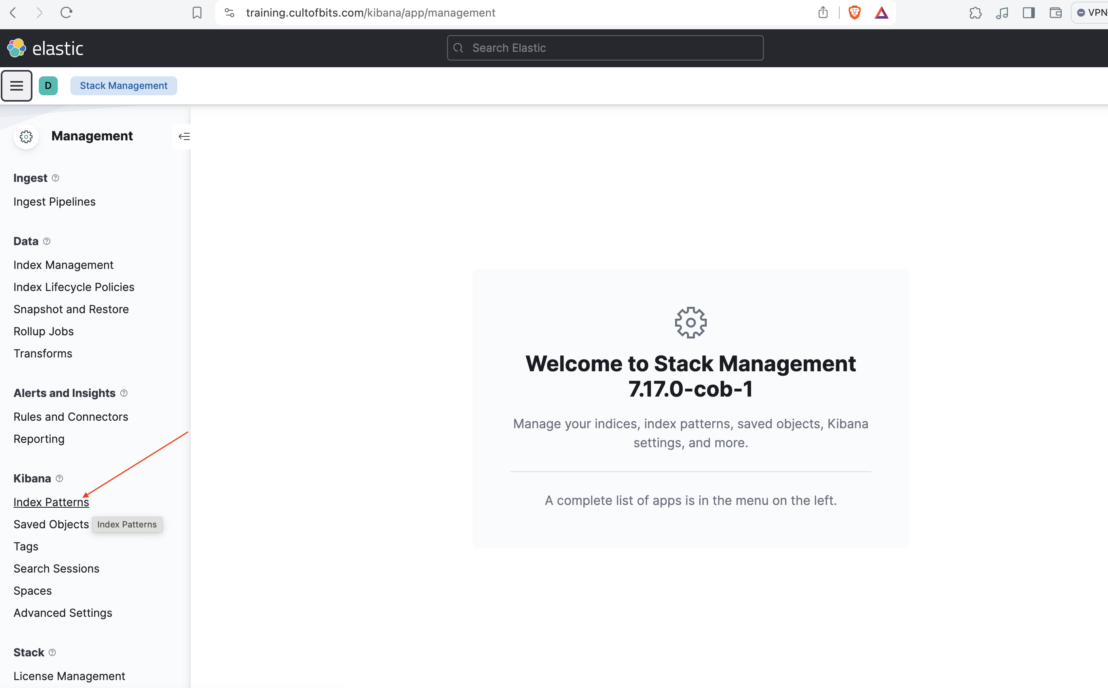
Task: Show help tooltip next to Stack
Action: (x=52, y=652)
